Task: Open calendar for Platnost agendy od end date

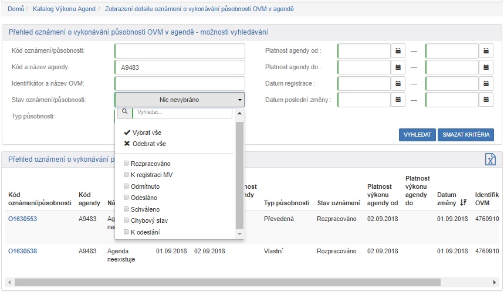Action: point(486,51)
